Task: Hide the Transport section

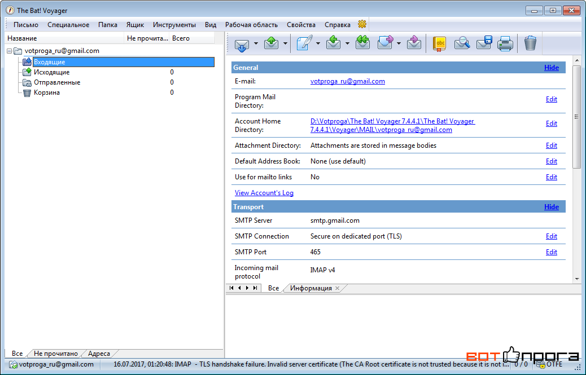Action: click(x=552, y=207)
